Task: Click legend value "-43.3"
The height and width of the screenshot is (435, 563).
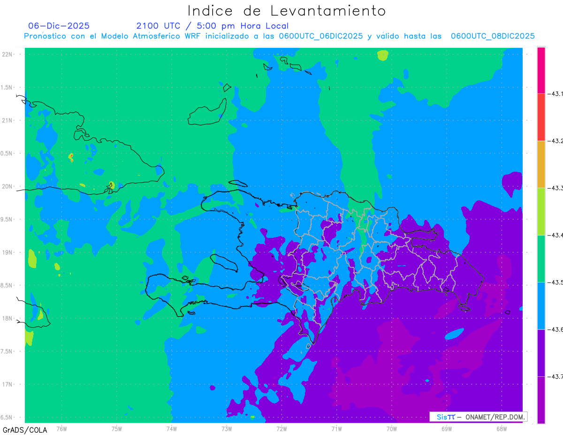Action: point(555,188)
